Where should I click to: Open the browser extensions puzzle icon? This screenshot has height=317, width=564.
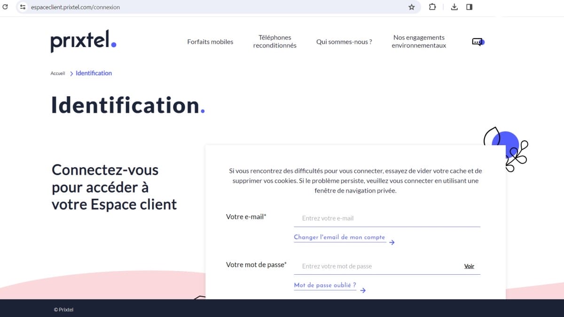tap(432, 7)
